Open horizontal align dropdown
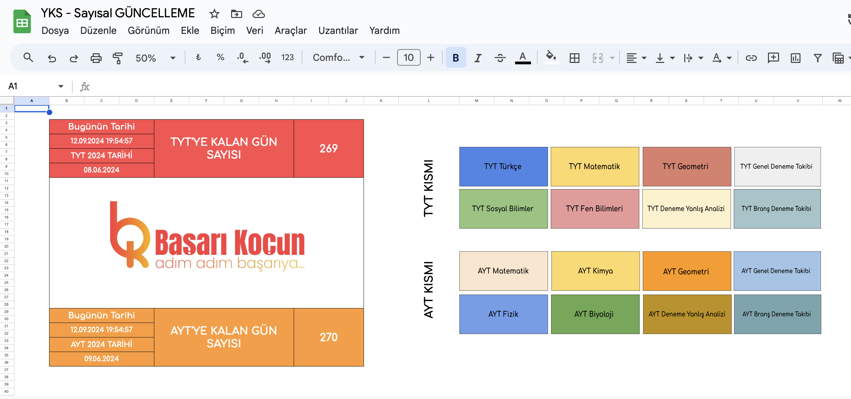The width and height of the screenshot is (851, 399). [636, 58]
